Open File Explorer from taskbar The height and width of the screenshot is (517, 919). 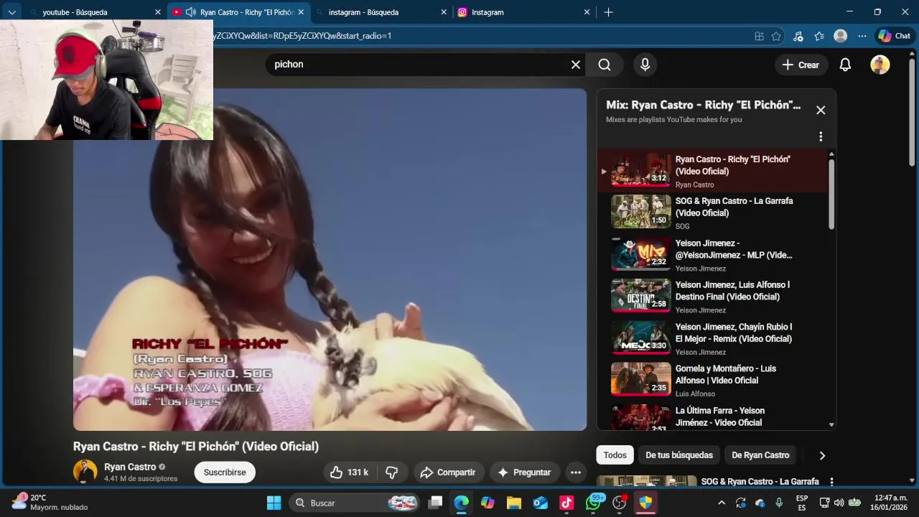[x=514, y=503]
